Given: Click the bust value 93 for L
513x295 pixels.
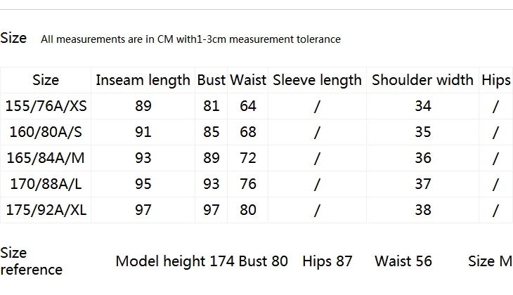Looking at the screenshot, I should tap(212, 184).
